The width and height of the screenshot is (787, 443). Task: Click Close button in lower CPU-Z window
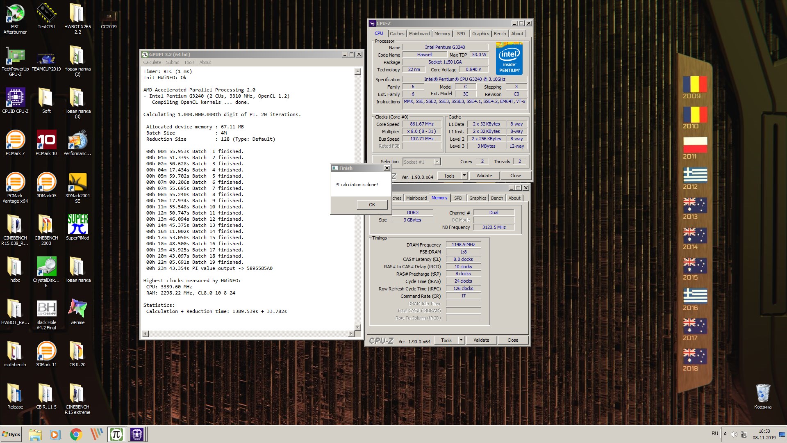click(513, 340)
